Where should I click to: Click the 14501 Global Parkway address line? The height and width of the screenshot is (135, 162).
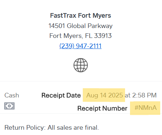[81, 26]
